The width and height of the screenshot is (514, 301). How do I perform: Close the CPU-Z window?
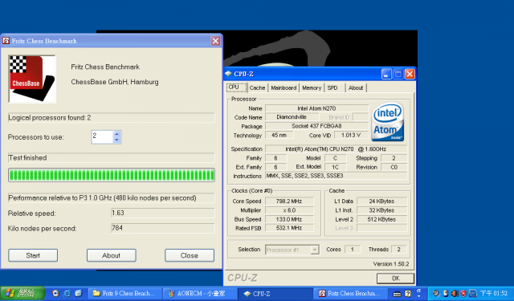pyautogui.click(x=410, y=74)
